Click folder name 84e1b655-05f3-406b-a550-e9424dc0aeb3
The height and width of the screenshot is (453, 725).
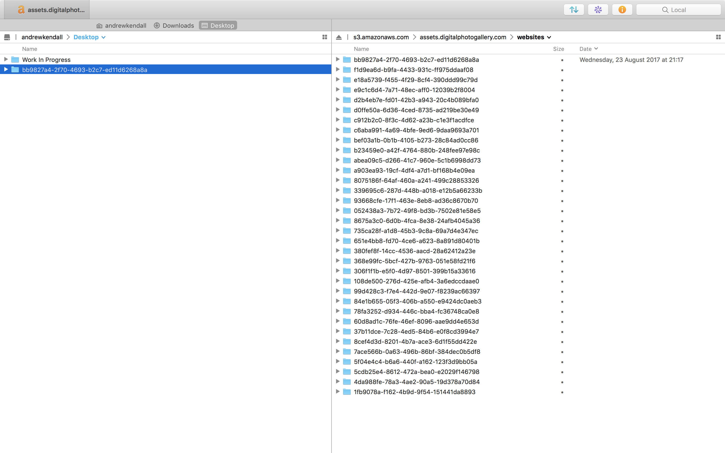(x=418, y=301)
